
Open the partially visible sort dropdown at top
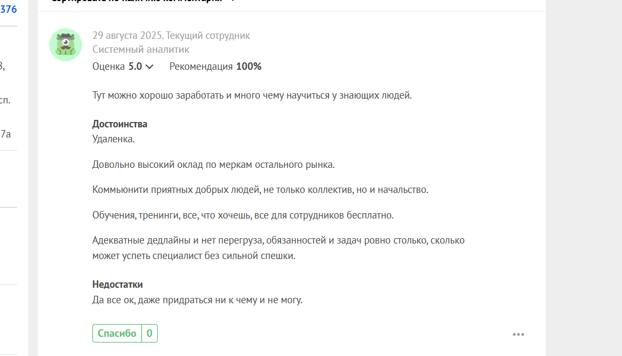coord(143,1)
